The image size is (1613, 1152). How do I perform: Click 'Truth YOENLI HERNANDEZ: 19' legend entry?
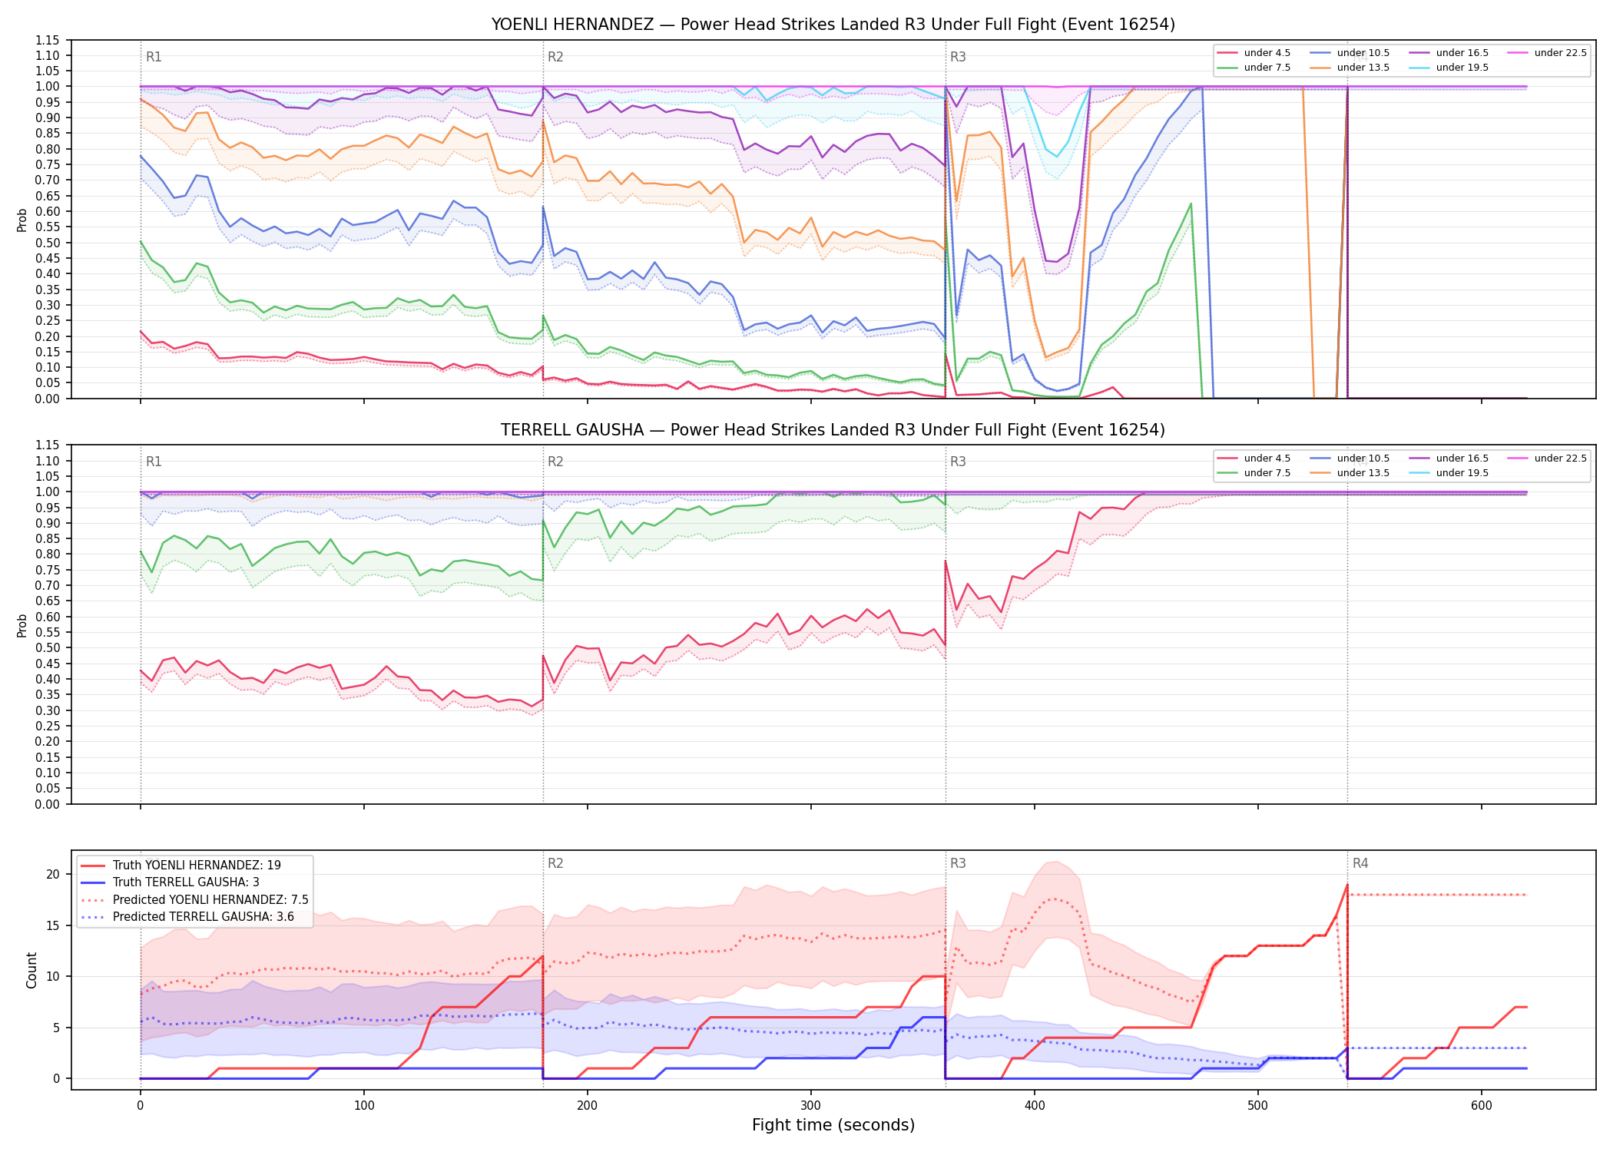point(181,866)
